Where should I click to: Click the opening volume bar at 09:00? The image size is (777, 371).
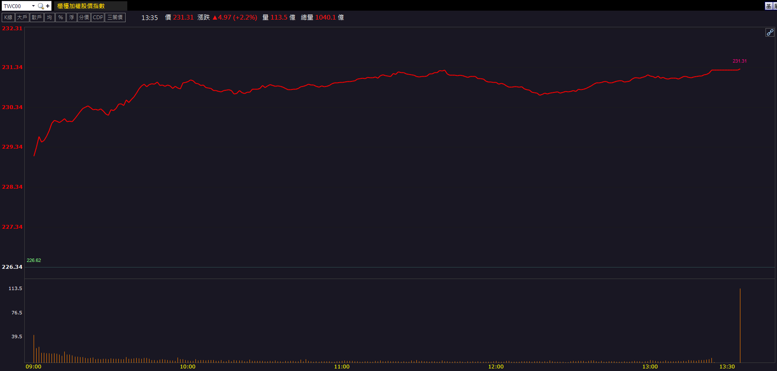(x=34, y=349)
